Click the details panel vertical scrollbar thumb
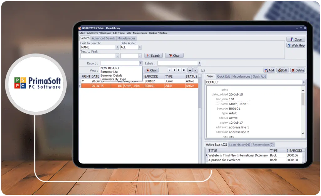Image resolution: width=321 pixels, height=196 pixels. click(303, 99)
